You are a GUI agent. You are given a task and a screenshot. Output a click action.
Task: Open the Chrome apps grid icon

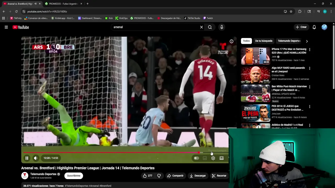[3, 18]
